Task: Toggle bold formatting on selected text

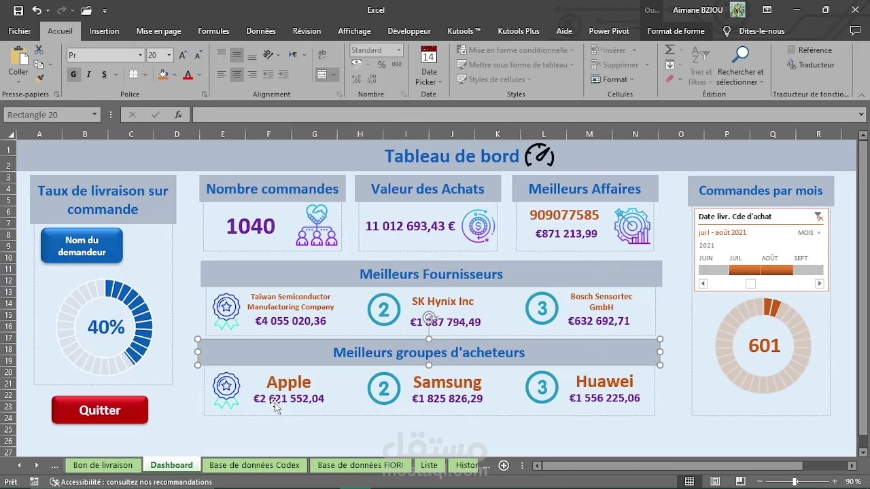Action: click(x=73, y=74)
